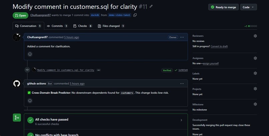The height and width of the screenshot is (136, 269).
Task: Click the pull request number #11
Action: (143, 7)
